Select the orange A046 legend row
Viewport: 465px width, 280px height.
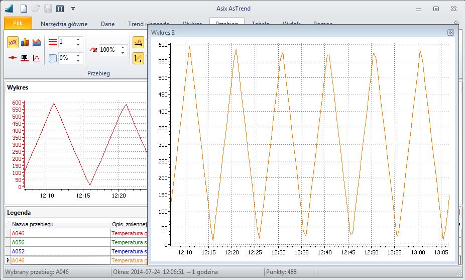tap(61, 260)
